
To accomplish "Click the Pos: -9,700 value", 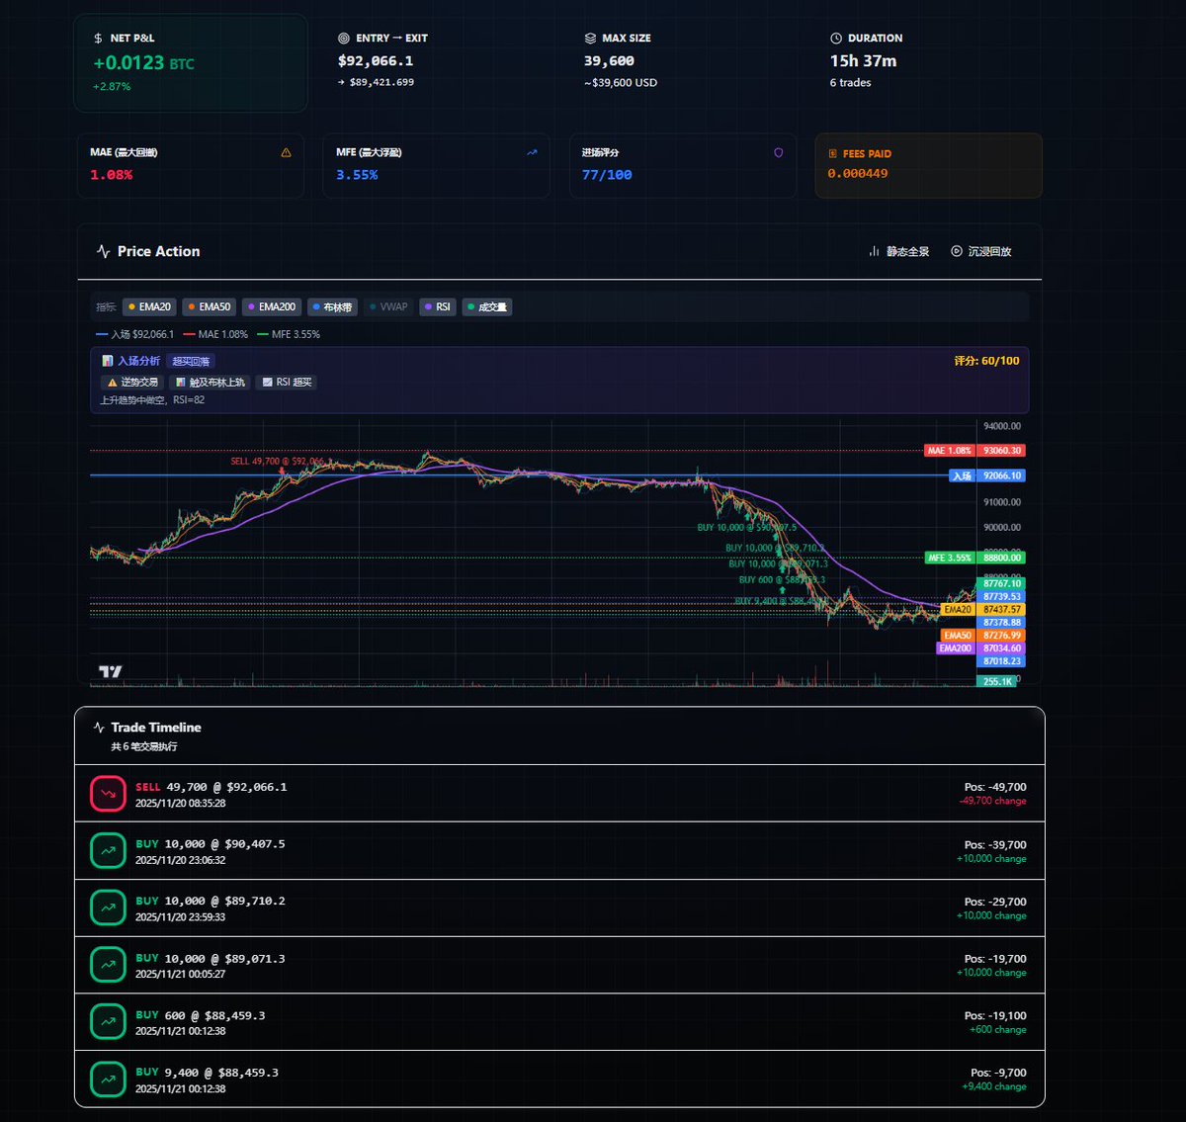I will coord(998,1073).
